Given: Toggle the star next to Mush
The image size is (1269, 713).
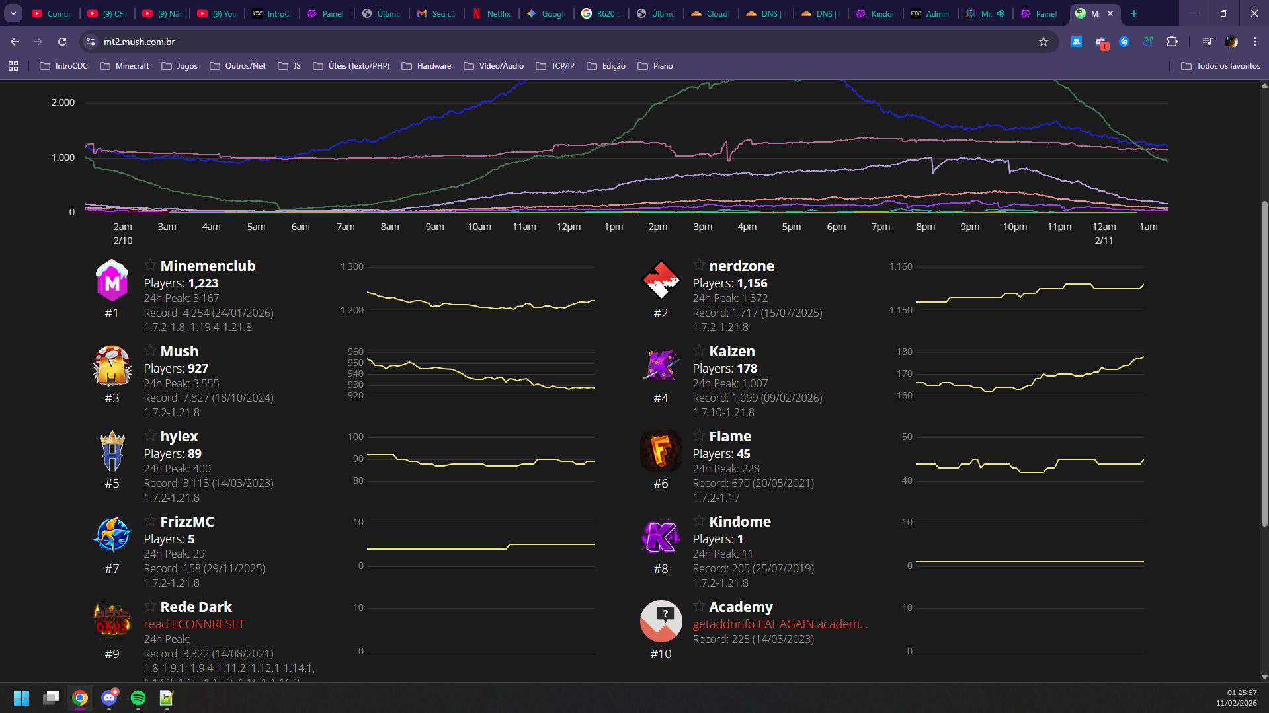Looking at the screenshot, I should coord(150,350).
